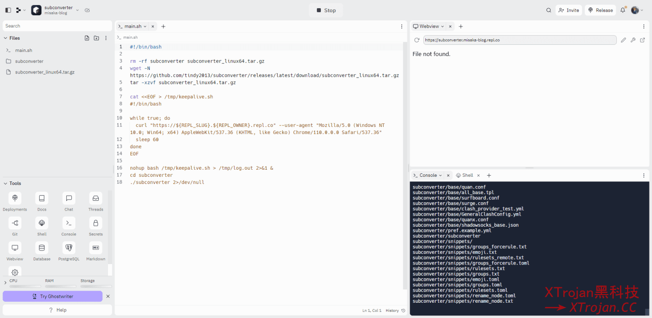Open the Git tool
652x318 pixels.
pyautogui.click(x=15, y=226)
